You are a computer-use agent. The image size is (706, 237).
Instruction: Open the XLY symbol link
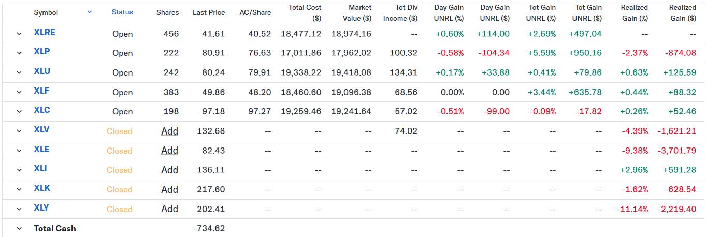coord(41,208)
